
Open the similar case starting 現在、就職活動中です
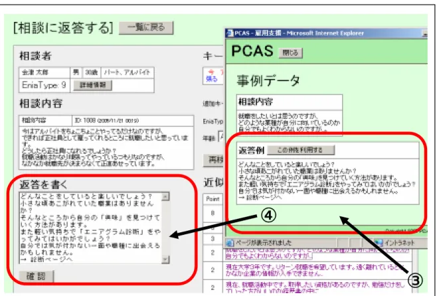[315, 287]
